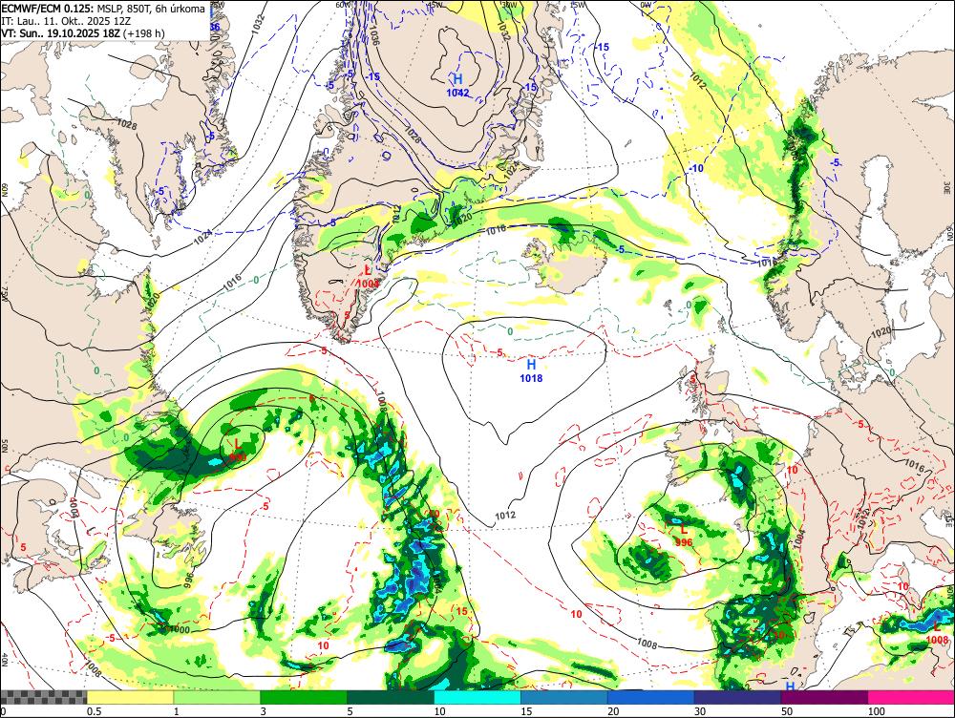Screen dimensions: 955x718
Task: Click the legend value '50'
Action: pos(787,711)
